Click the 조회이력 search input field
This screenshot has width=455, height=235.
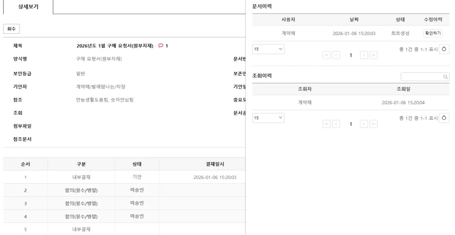422,77
